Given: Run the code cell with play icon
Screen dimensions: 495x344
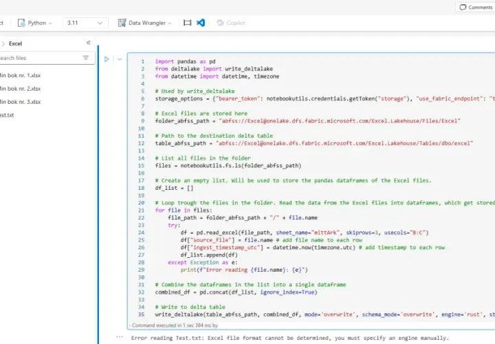Looking at the screenshot, I should [x=107, y=59].
